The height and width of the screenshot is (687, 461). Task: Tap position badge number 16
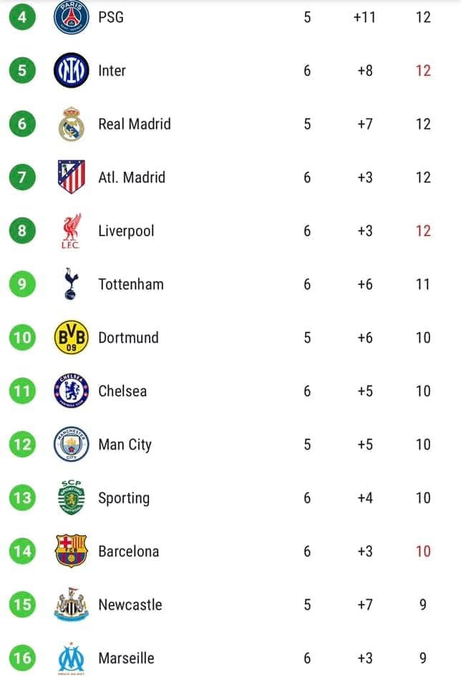(22, 658)
